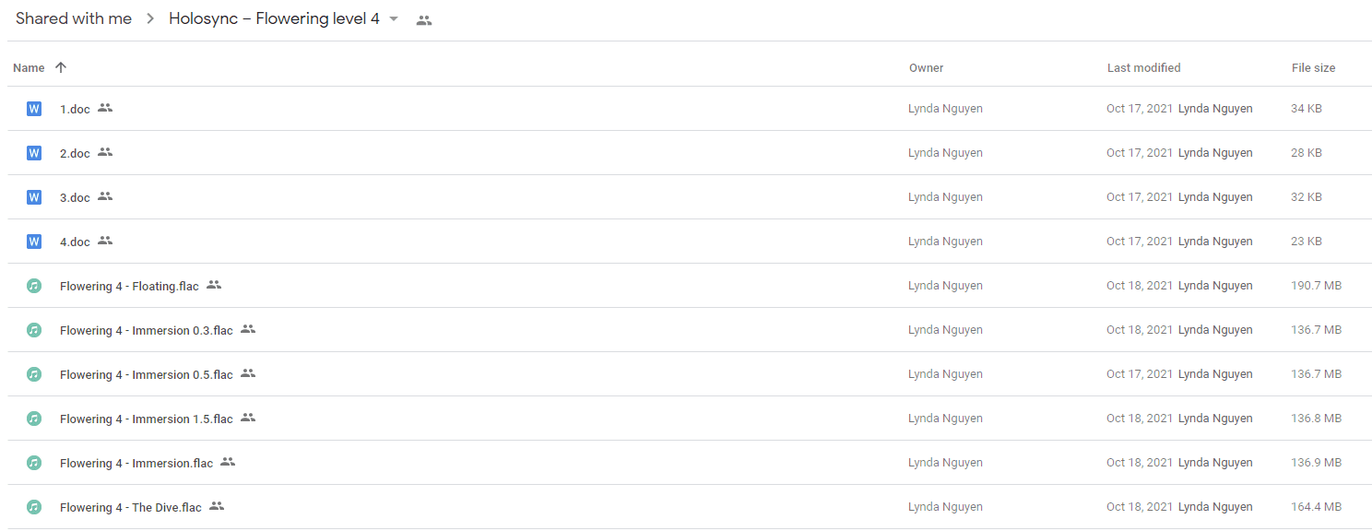Select the 4.doc file name
The width and height of the screenshot is (1372, 531).
75,242
